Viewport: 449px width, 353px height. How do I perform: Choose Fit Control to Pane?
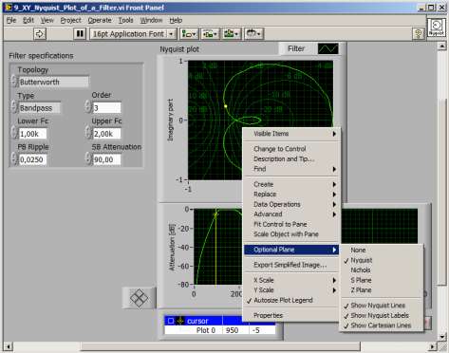(x=291, y=224)
